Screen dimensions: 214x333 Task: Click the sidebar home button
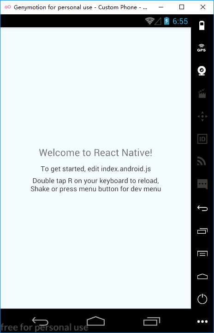[202, 276]
